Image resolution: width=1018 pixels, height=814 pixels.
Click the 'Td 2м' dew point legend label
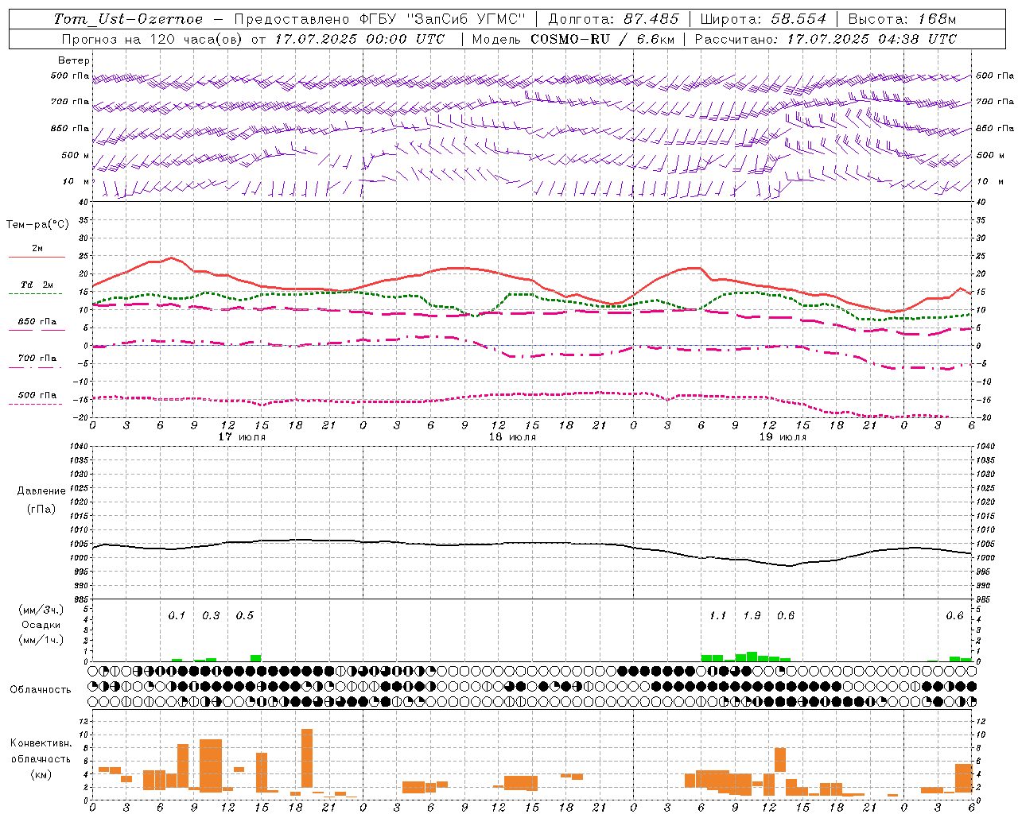(37, 285)
